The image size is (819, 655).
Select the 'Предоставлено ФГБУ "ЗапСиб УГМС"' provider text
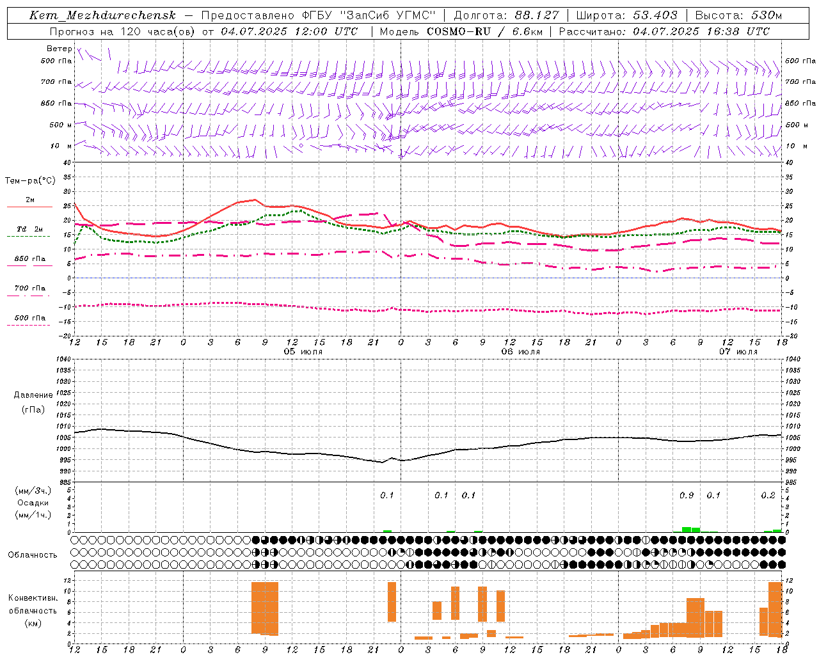pos(319,15)
